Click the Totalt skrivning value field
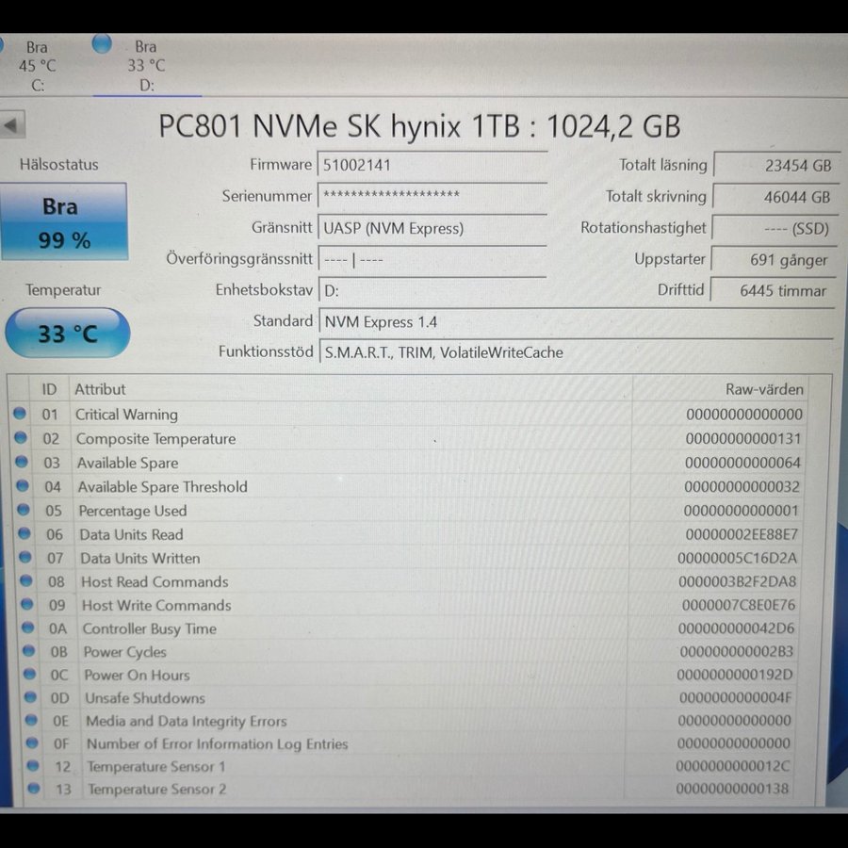Viewport: 848px width, 848px height. 775,197
